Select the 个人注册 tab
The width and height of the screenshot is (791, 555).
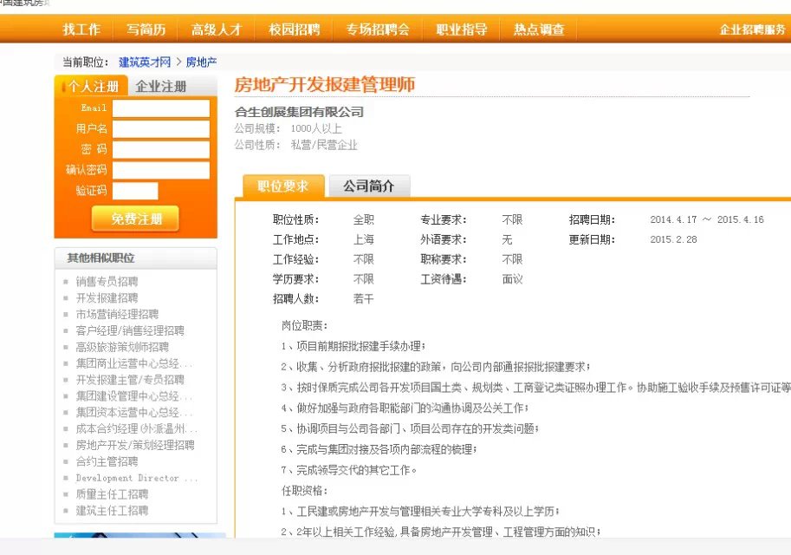(x=93, y=87)
